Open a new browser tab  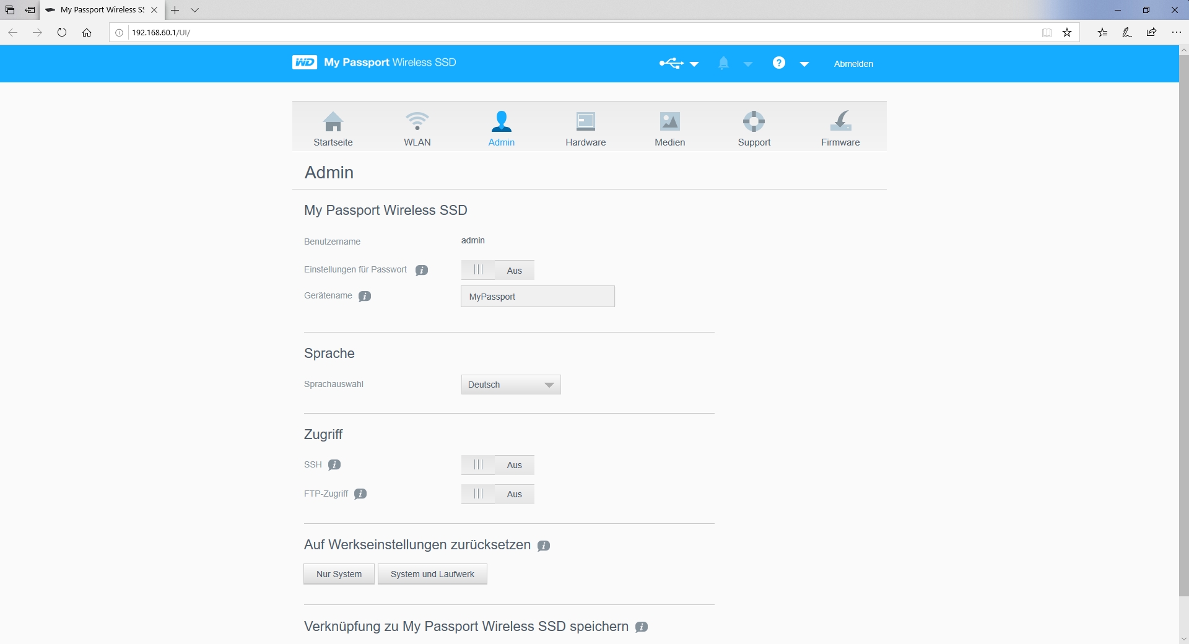coord(175,10)
